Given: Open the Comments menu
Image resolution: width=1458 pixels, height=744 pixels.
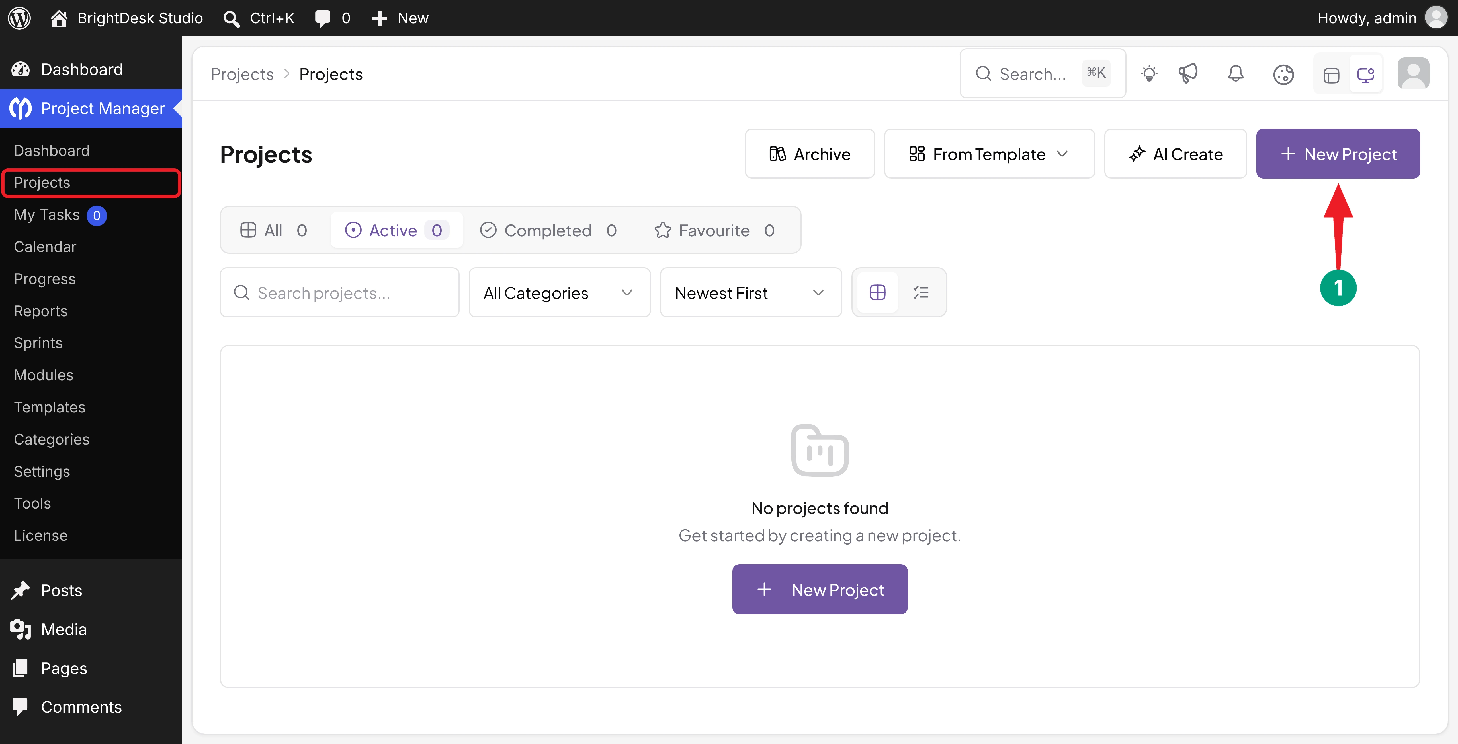Looking at the screenshot, I should 91,708.
